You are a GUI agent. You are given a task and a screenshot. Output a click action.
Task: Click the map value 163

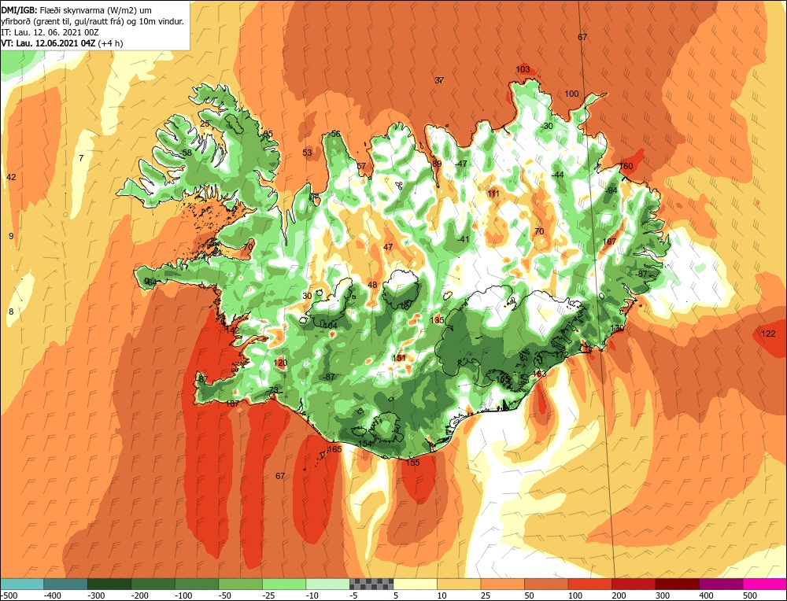pyautogui.click(x=539, y=374)
